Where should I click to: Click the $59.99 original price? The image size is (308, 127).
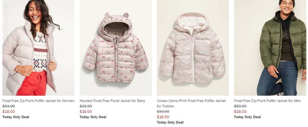pos(240,106)
